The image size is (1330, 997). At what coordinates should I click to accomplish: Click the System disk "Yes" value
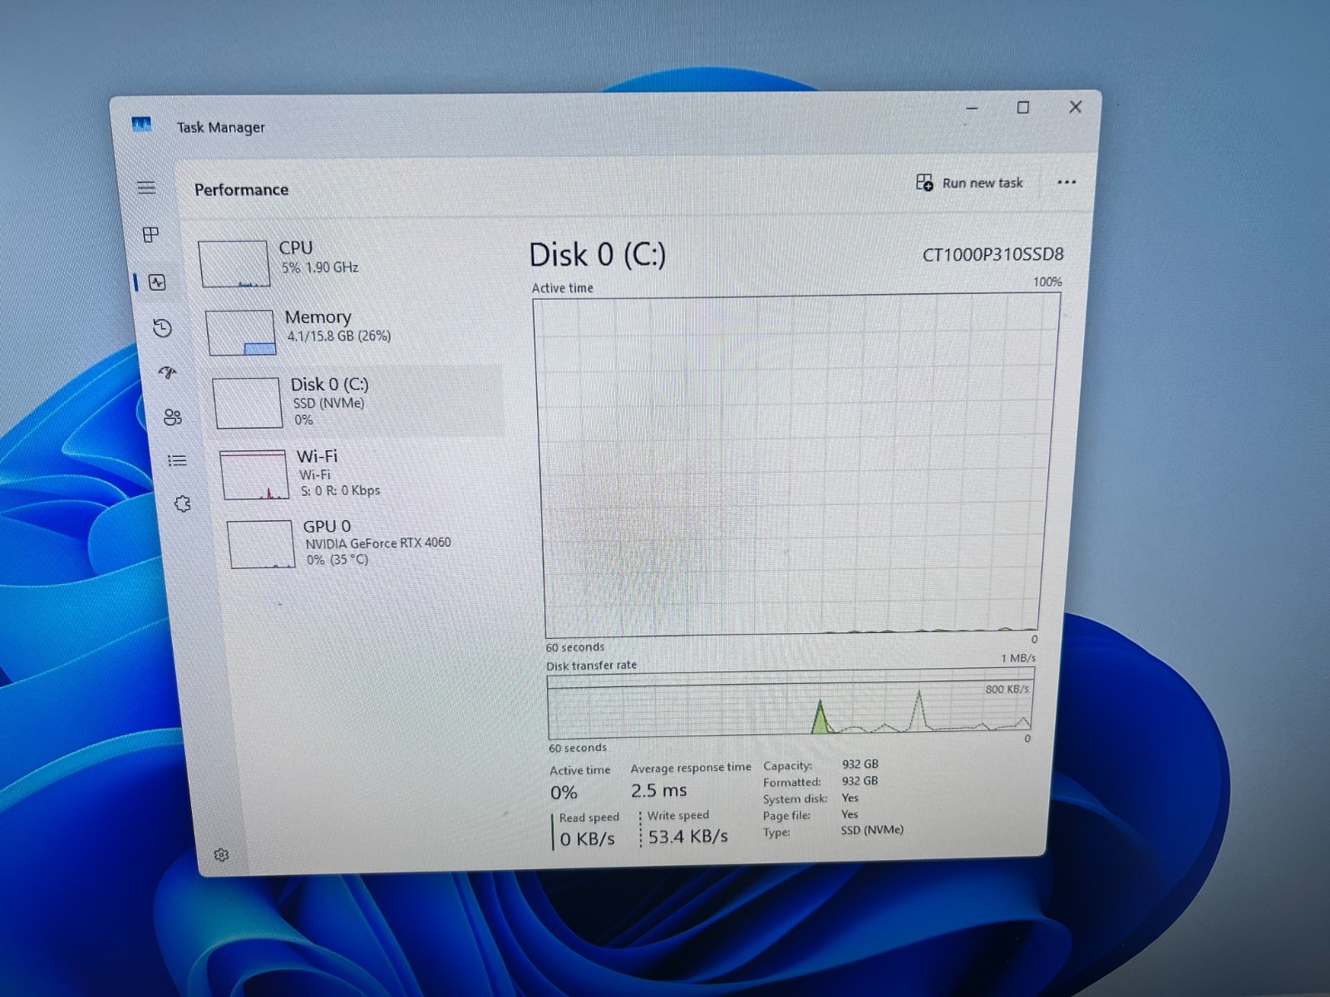(850, 798)
